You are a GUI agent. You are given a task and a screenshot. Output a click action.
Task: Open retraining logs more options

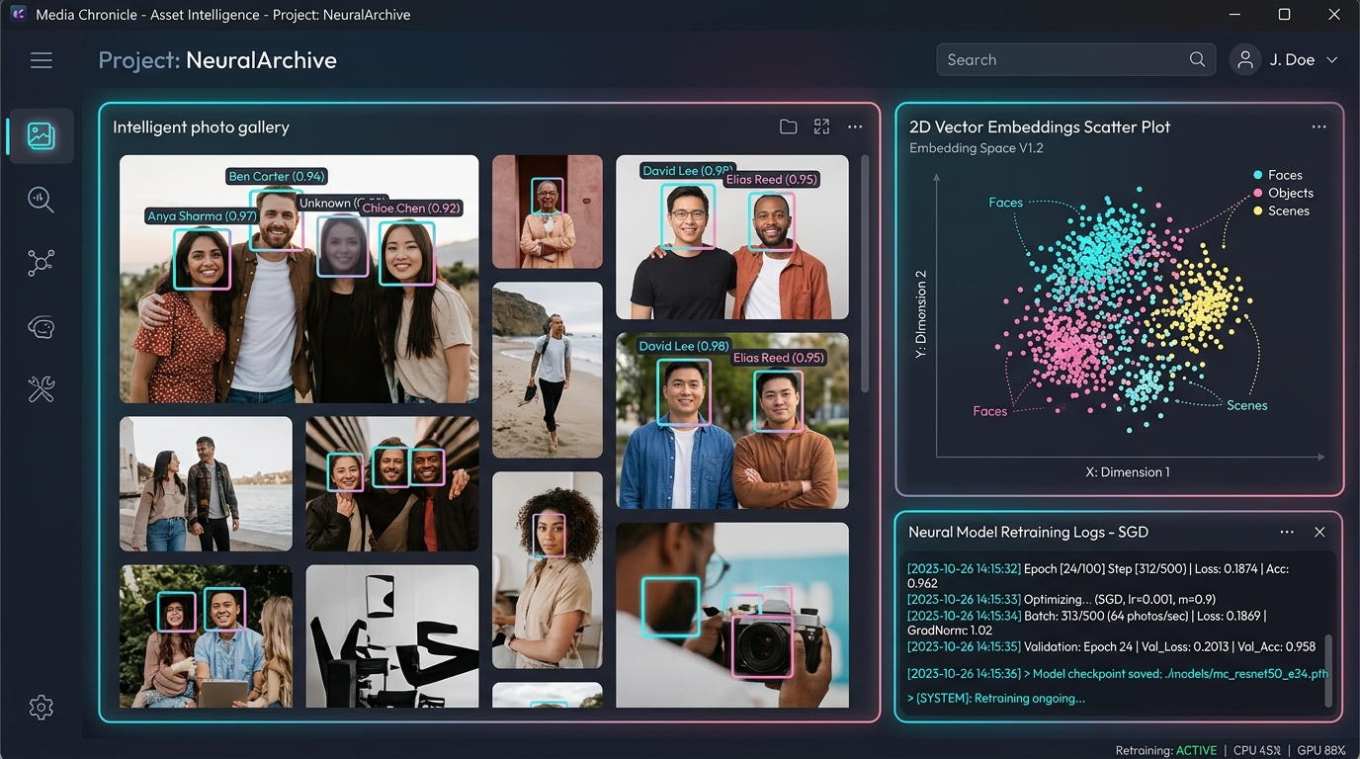pos(1287,532)
